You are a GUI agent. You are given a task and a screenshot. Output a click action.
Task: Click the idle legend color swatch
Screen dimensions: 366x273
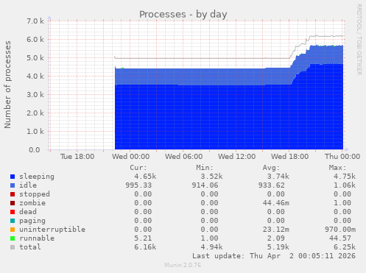tap(13, 185)
